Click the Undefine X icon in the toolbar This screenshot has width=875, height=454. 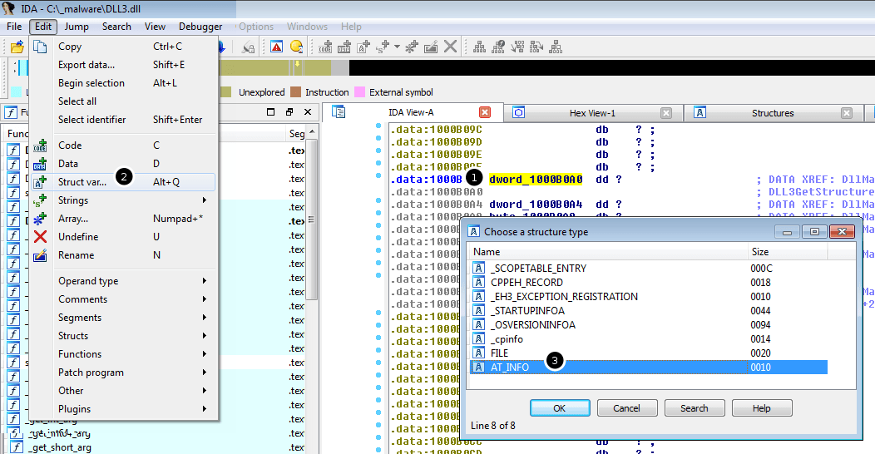pyautogui.click(x=450, y=47)
